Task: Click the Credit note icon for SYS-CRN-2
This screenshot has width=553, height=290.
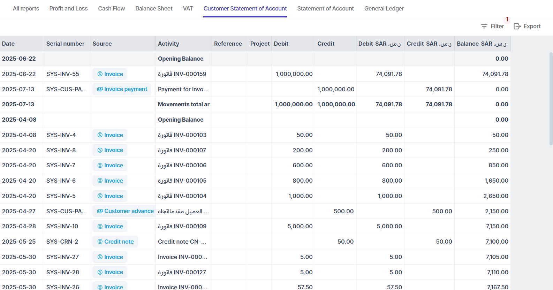Action: [x=100, y=242]
